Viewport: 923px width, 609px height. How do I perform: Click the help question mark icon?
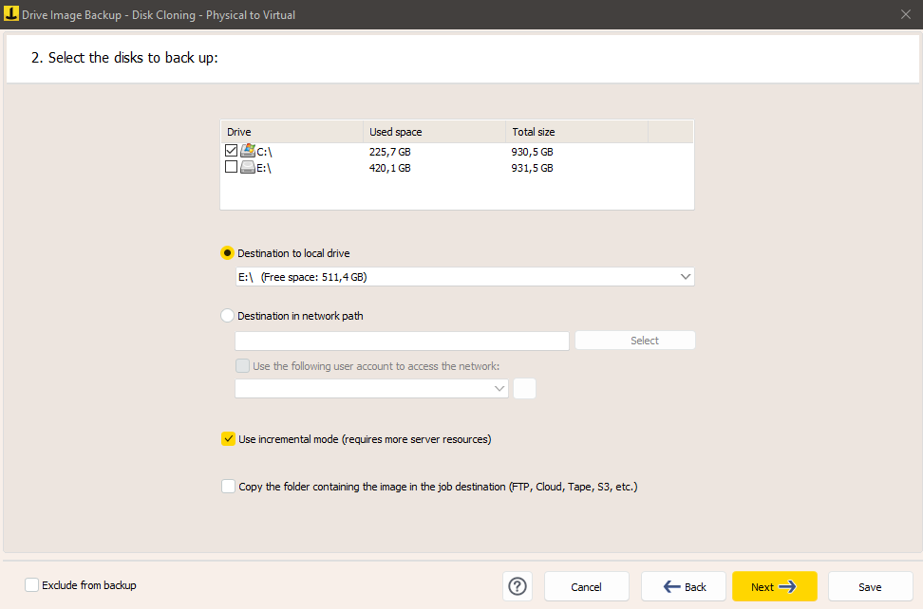pos(518,586)
